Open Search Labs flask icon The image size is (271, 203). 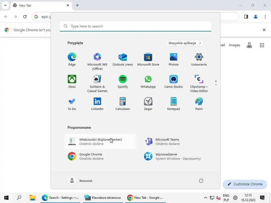click(249, 45)
